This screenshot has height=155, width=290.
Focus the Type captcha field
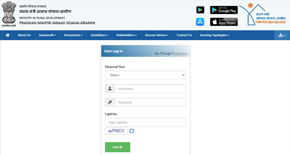pyautogui.click(x=145, y=122)
